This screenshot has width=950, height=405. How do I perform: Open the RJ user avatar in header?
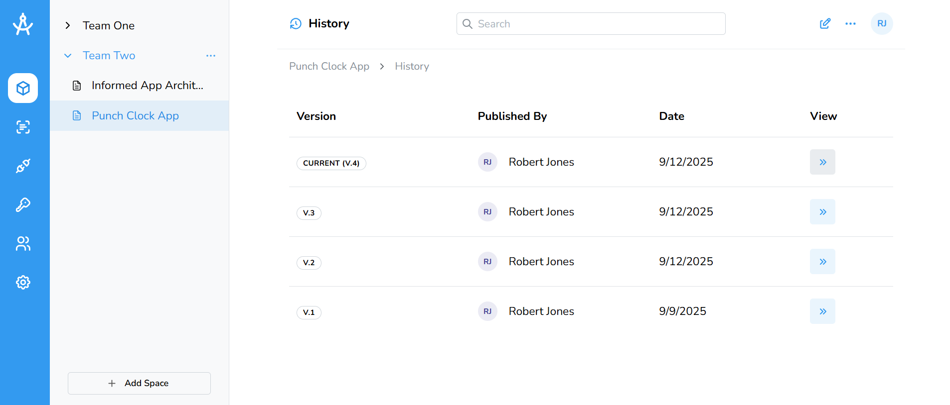[881, 24]
